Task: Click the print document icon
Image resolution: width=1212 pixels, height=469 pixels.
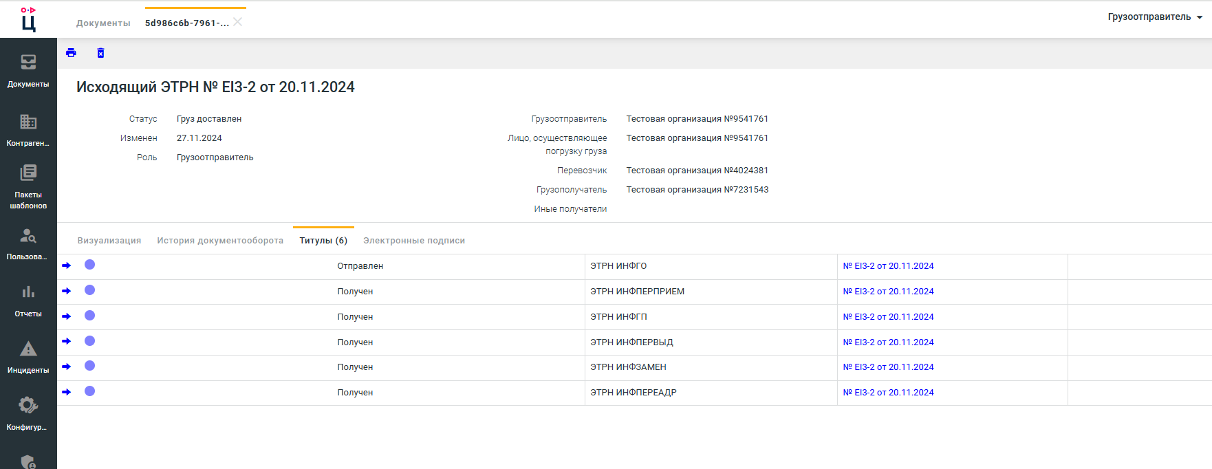Action: tap(71, 53)
